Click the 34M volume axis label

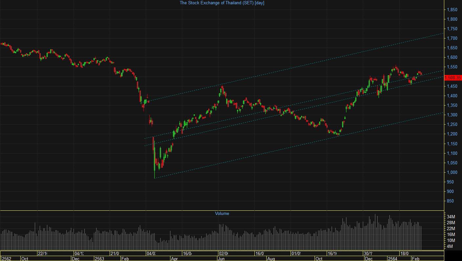pos(451,217)
